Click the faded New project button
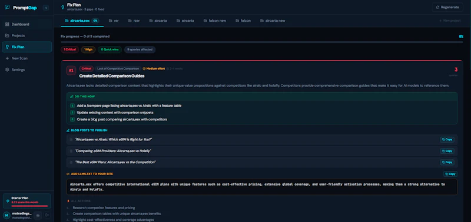 coord(450,21)
